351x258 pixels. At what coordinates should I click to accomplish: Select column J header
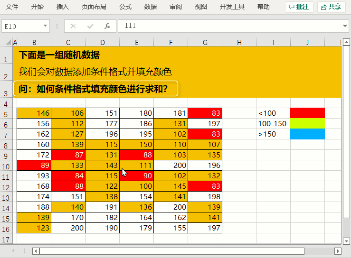coord(308,42)
